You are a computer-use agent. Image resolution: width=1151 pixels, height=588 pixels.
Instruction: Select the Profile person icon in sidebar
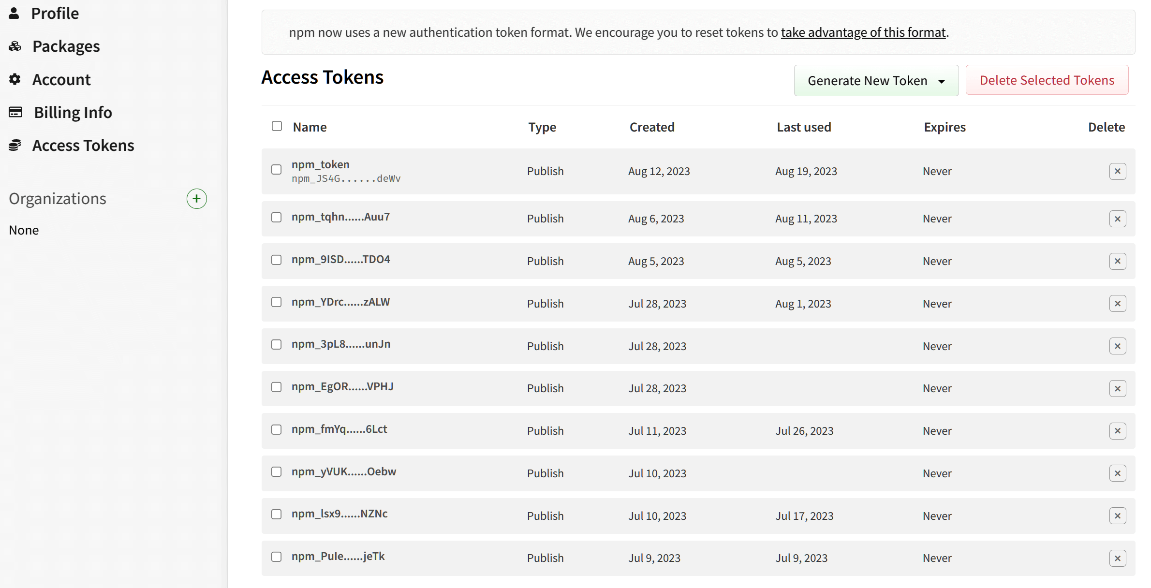click(x=15, y=13)
